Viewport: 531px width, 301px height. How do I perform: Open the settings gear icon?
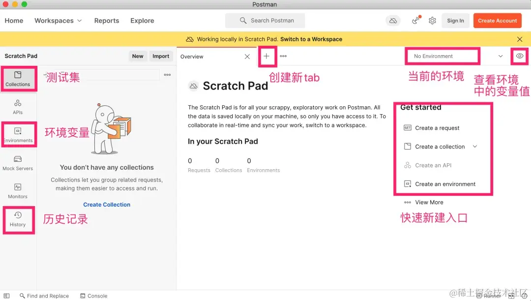pos(432,21)
